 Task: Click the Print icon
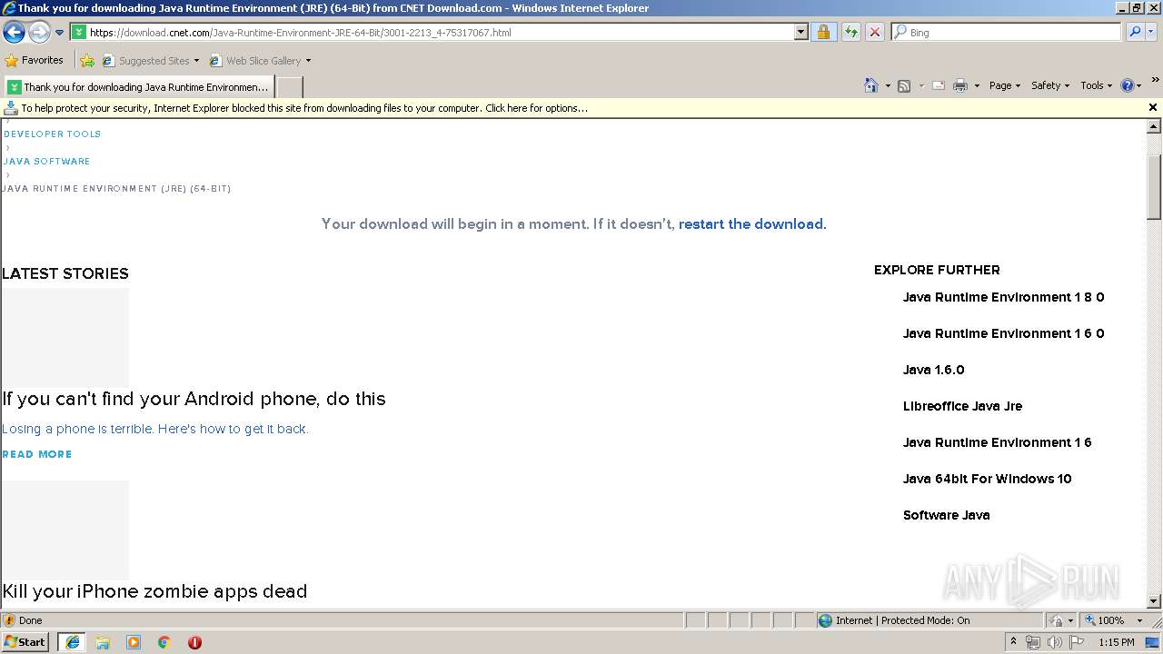coord(960,85)
